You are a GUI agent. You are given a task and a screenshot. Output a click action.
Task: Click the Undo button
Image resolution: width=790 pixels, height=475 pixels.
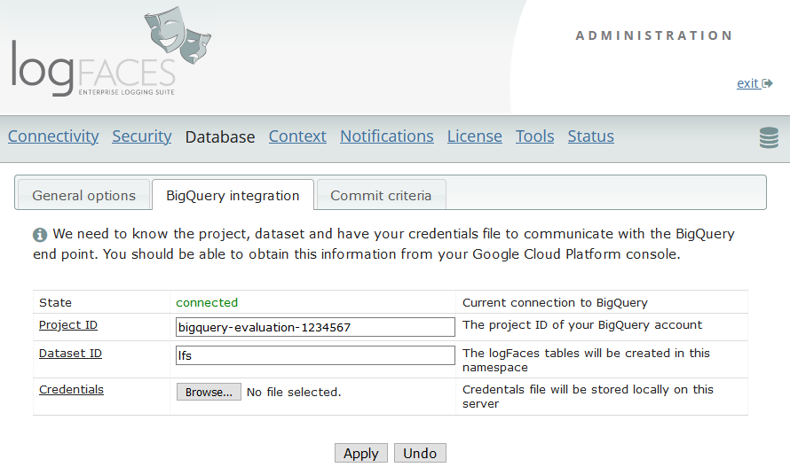[x=420, y=454]
